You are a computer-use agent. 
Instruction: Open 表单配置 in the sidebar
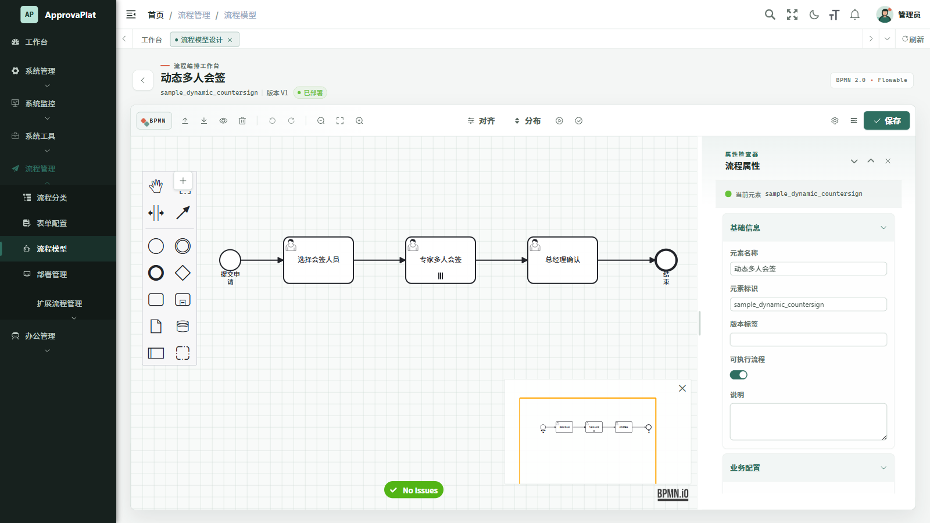[x=58, y=223]
